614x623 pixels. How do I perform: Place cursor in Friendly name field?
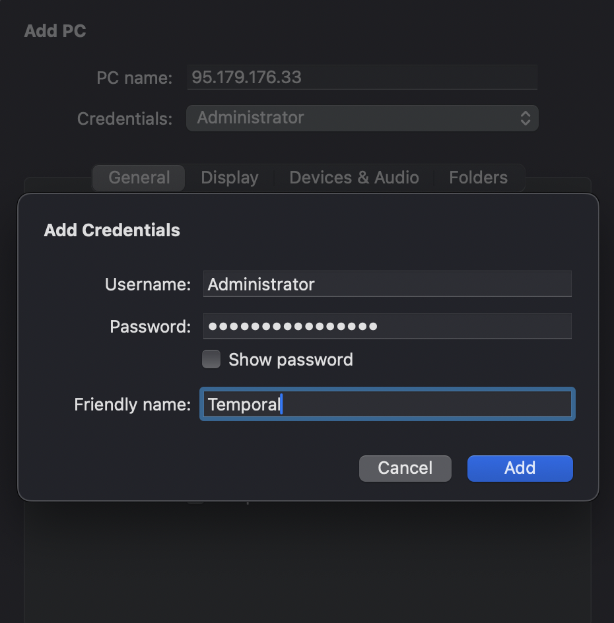423,404
